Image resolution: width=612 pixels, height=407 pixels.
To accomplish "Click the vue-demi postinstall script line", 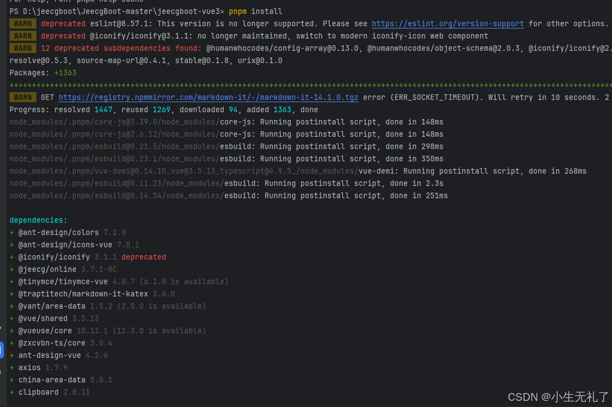I will [298, 171].
